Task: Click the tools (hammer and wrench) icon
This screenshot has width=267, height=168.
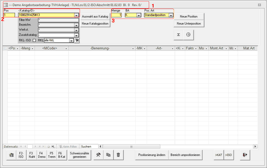Action: 99,155
